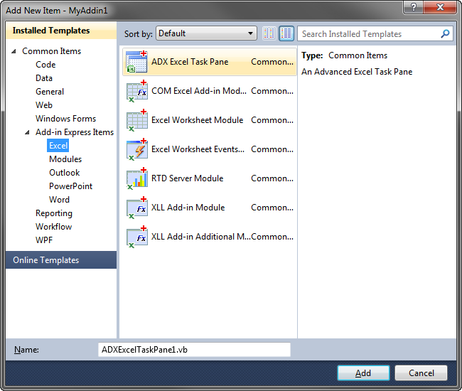Select the Workflow category
Screen dimensions: 462x391
(x=53, y=227)
